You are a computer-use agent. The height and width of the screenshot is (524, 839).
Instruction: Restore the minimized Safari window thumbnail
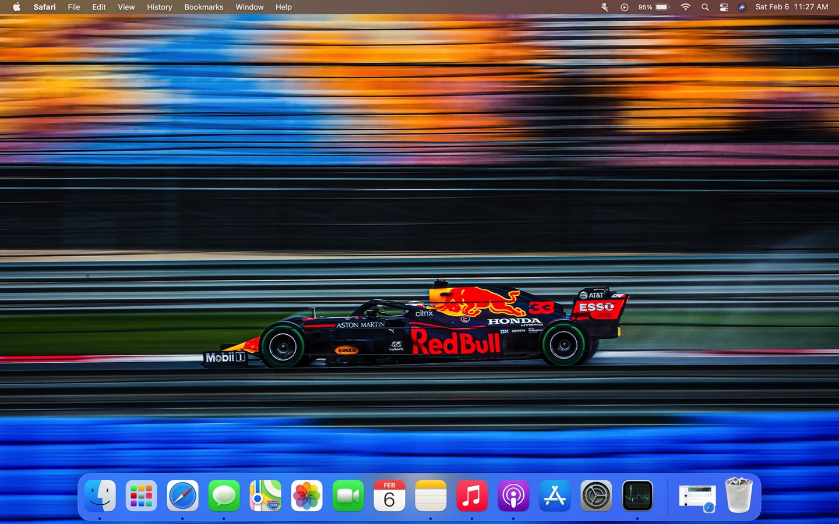(x=697, y=498)
